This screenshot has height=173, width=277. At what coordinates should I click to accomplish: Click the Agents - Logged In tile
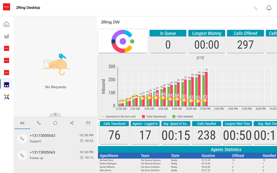click(x=145, y=133)
